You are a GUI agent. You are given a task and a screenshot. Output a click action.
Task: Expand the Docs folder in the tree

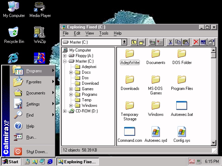(x=71, y=72)
